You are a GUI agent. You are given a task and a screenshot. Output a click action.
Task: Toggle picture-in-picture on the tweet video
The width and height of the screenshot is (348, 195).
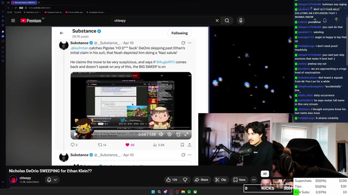point(178,134)
